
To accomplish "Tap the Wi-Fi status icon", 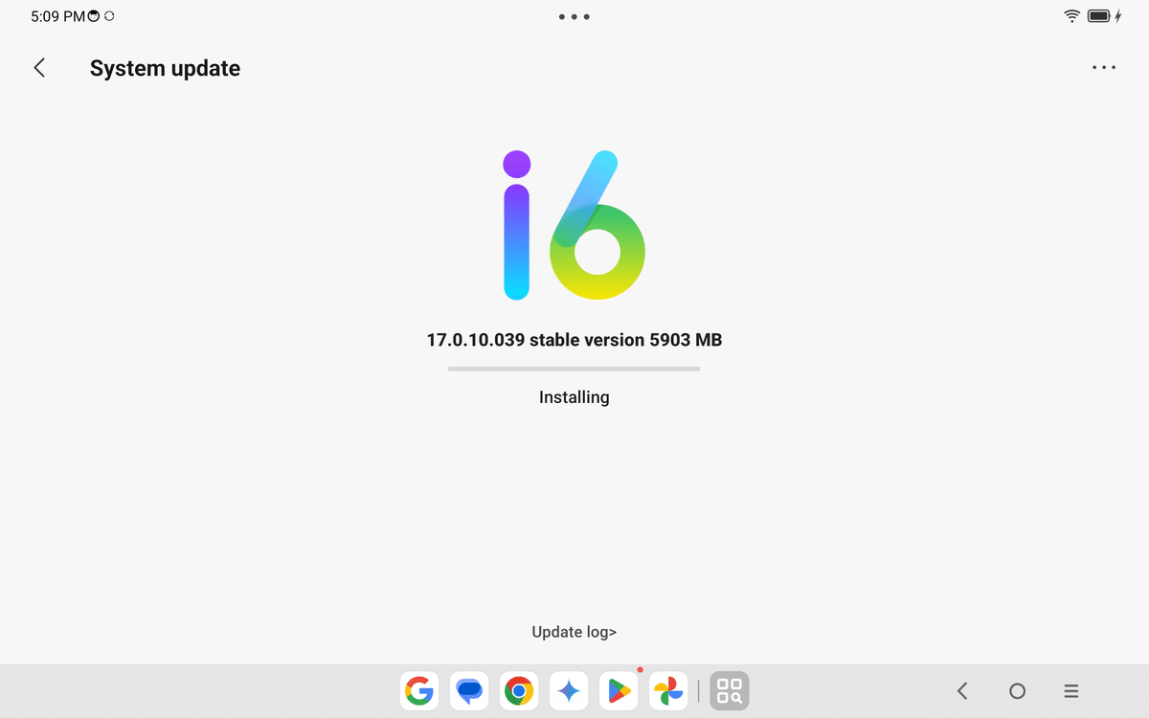I will point(1070,15).
